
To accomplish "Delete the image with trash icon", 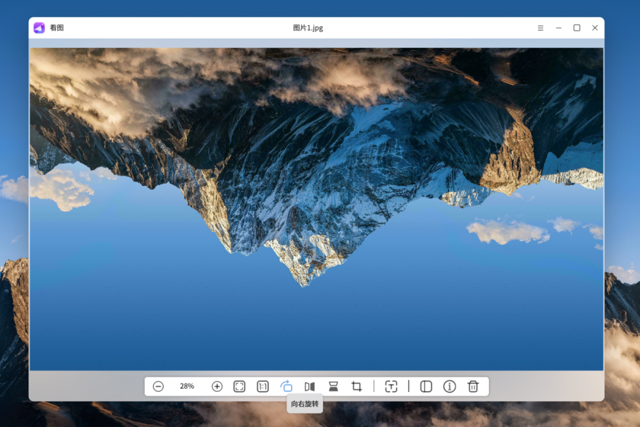I will (x=473, y=386).
